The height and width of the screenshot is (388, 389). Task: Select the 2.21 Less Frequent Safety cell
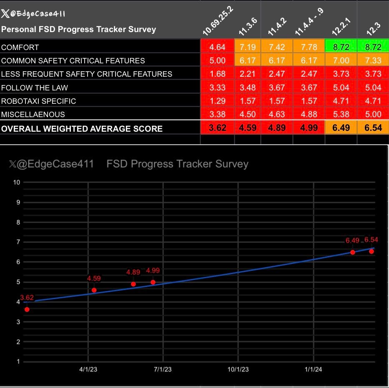click(x=248, y=74)
